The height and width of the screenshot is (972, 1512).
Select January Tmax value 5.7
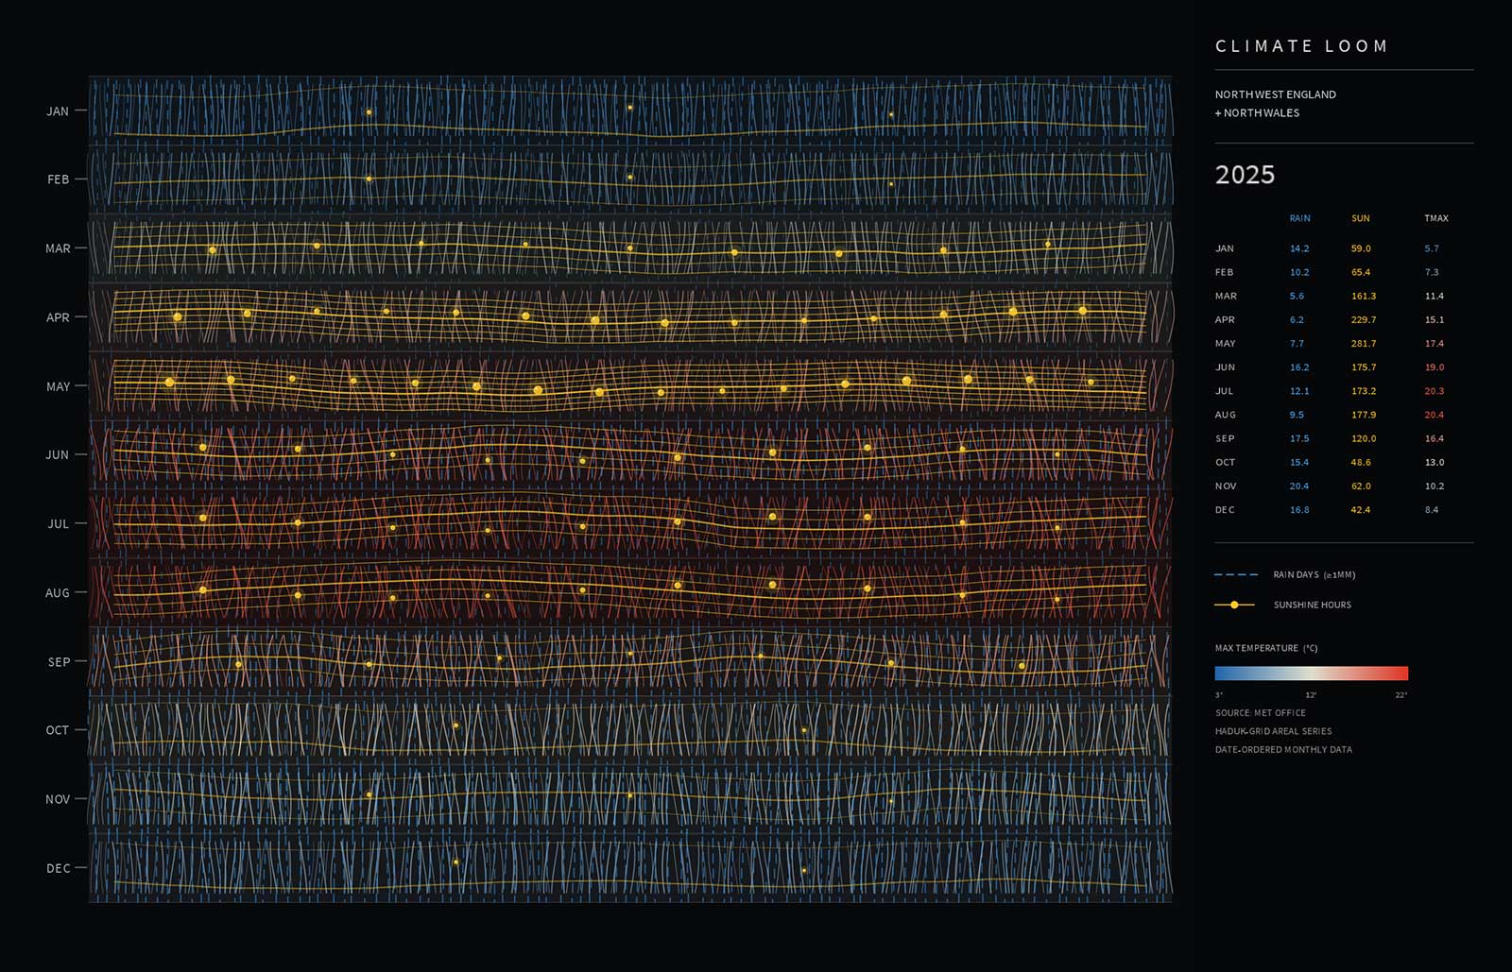1432,248
